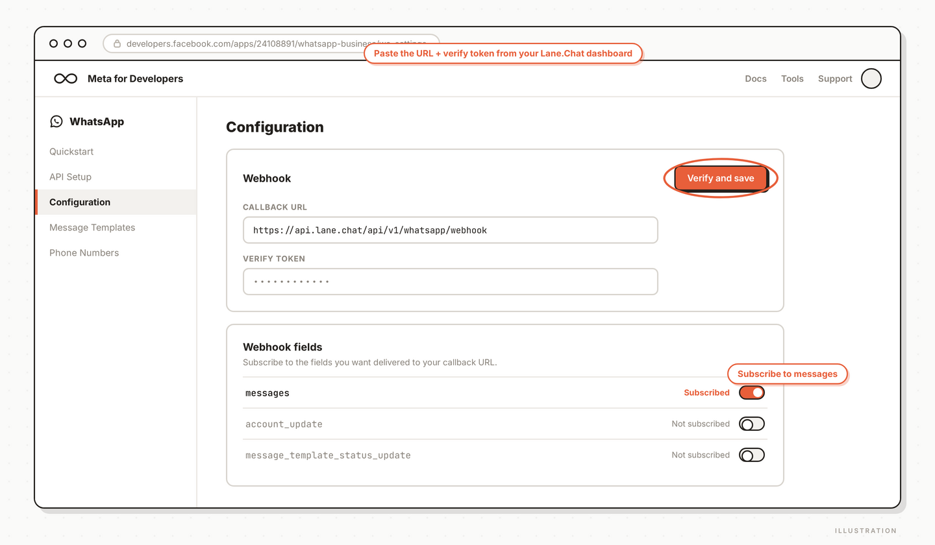Click Meta for Developers title
Image resolution: width=935 pixels, height=545 pixels.
135,79
